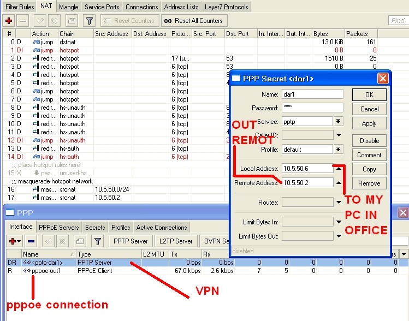Expand the Limit Bytes In field
Viewport: 409px width, 321px height.
339,222
